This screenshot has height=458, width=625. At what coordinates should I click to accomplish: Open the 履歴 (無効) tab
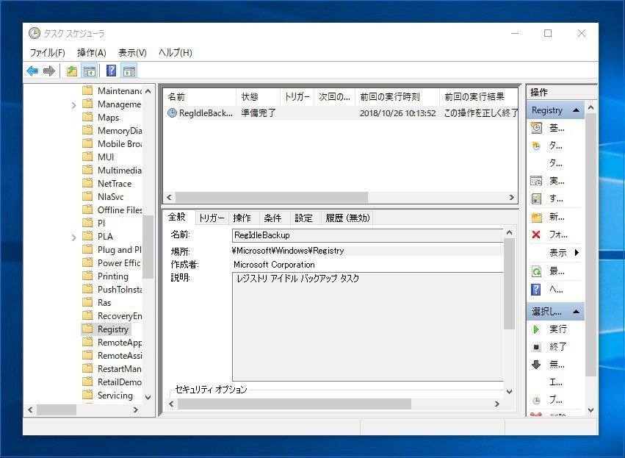[x=347, y=218]
